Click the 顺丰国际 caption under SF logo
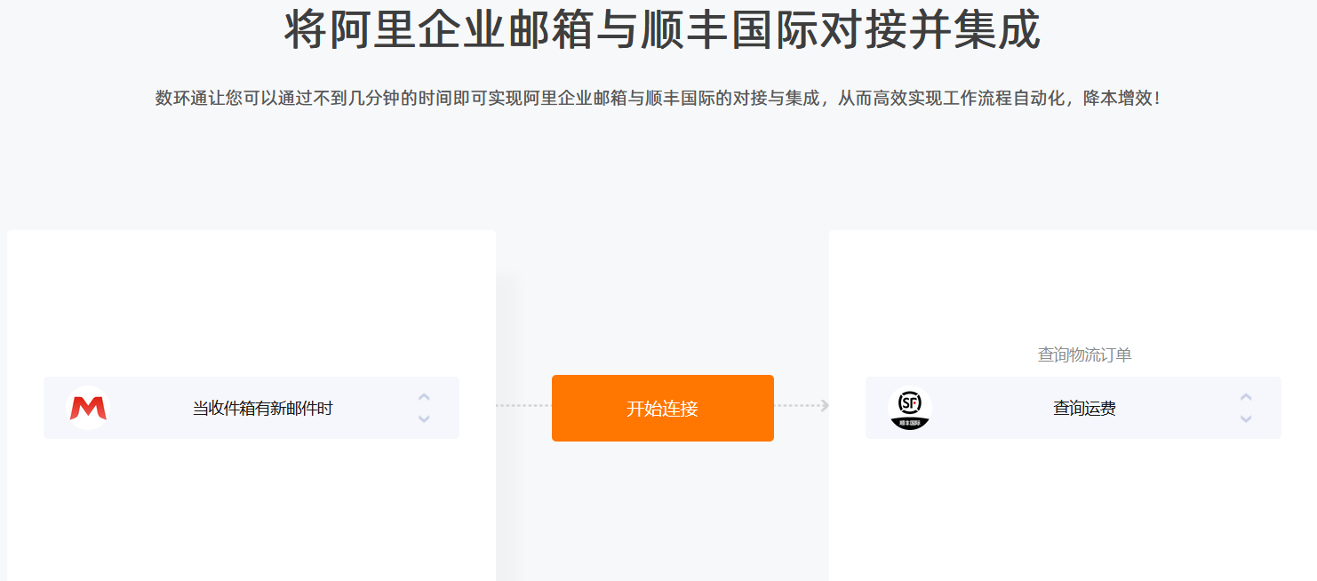 point(910,425)
